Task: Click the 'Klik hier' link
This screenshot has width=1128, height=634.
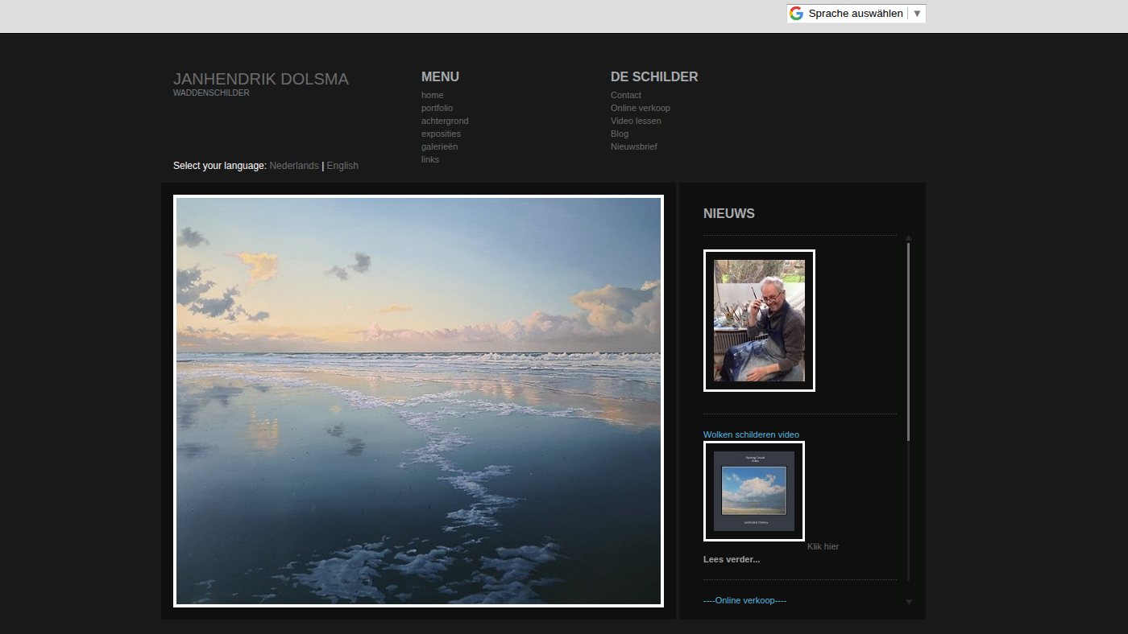Action: pos(823,546)
